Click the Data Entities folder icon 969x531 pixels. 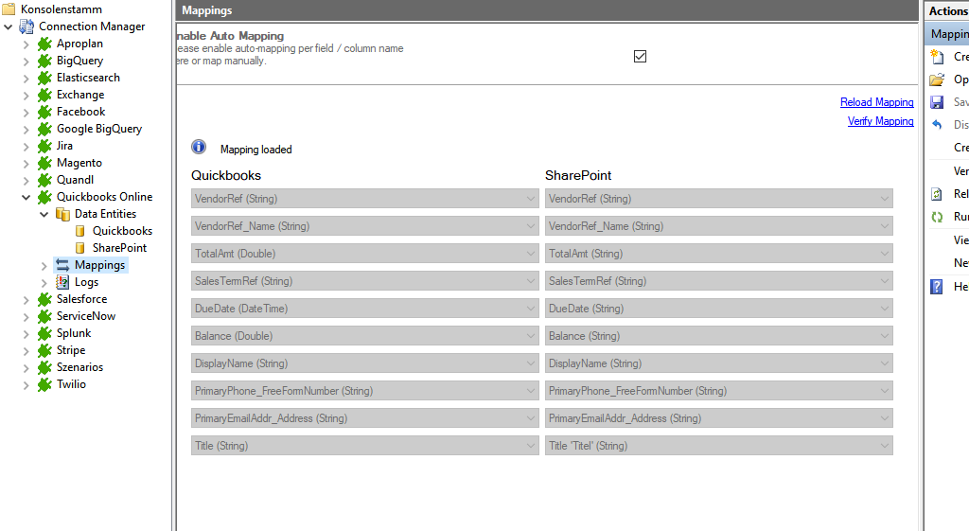point(62,214)
